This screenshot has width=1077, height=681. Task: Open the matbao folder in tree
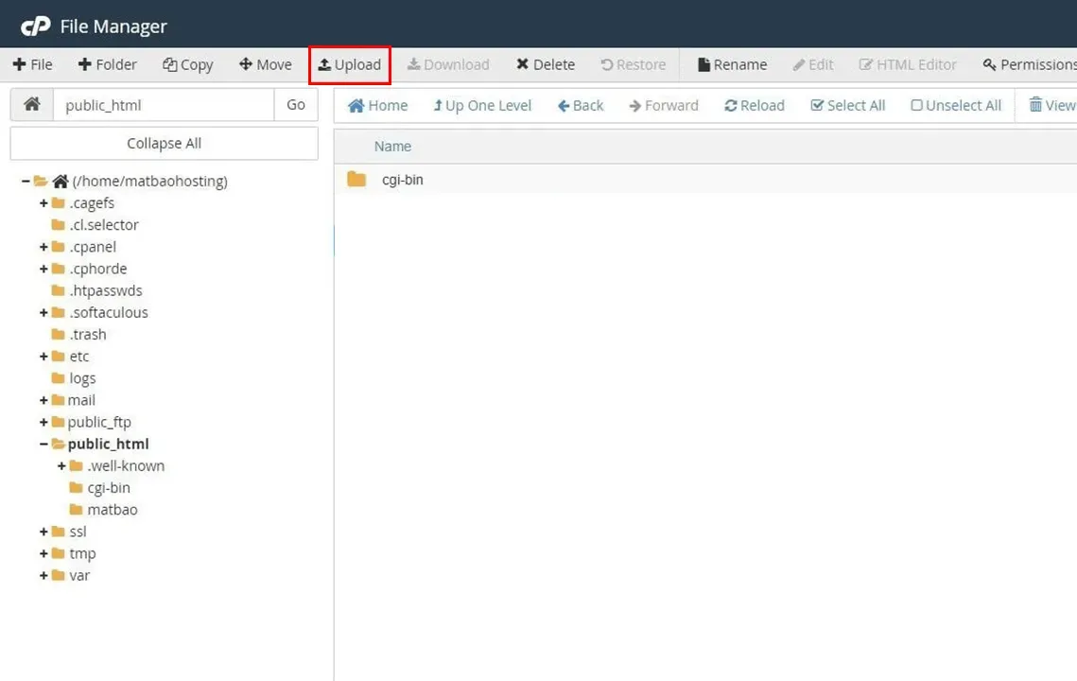coord(112,510)
